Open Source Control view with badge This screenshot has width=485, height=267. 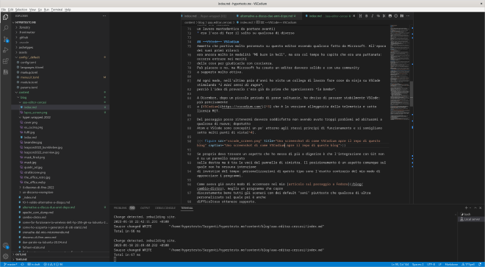(x=6, y=39)
